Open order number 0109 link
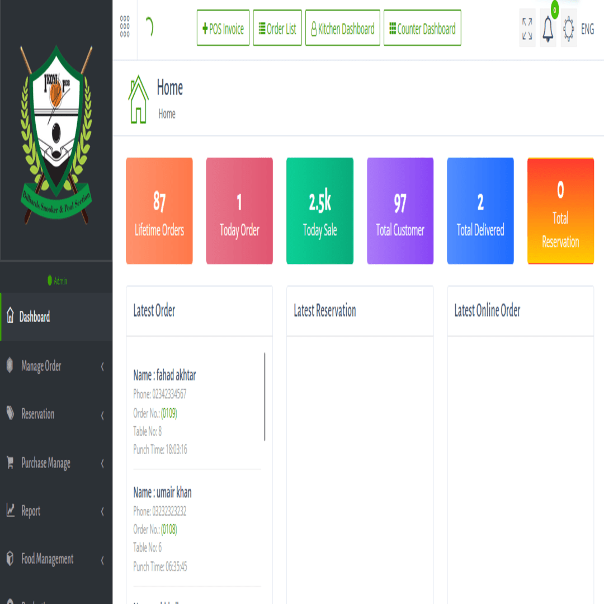604x604 pixels. 169,413
